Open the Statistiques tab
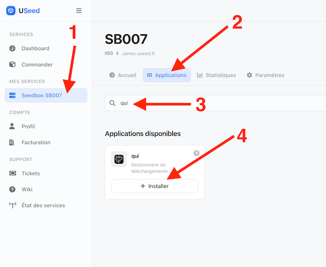326x267 pixels. coord(216,75)
